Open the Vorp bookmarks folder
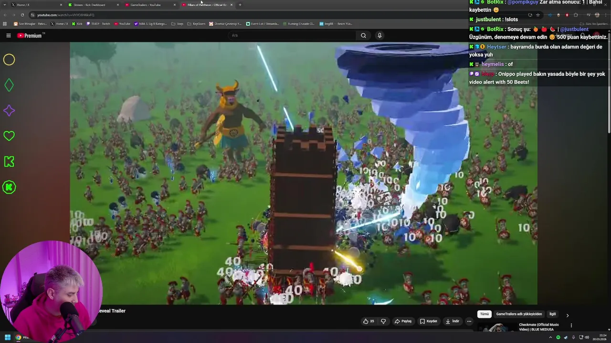This screenshot has height=343, width=611. pos(177,23)
